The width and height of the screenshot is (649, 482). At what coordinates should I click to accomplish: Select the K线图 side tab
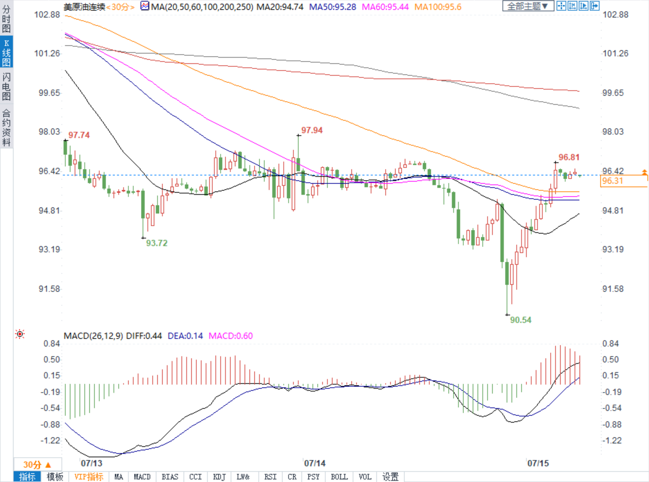coord(6,52)
